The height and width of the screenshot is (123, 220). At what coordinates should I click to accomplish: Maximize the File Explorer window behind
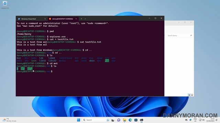click(x=185, y=22)
